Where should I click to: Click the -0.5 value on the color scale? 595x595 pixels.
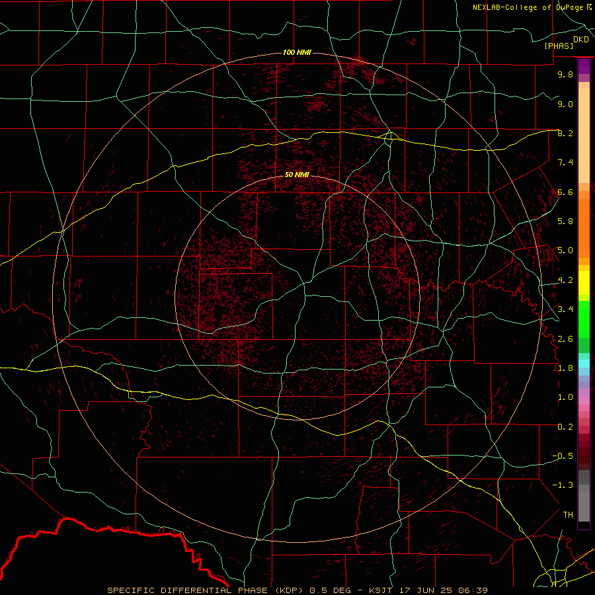pyautogui.click(x=563, y=456)
